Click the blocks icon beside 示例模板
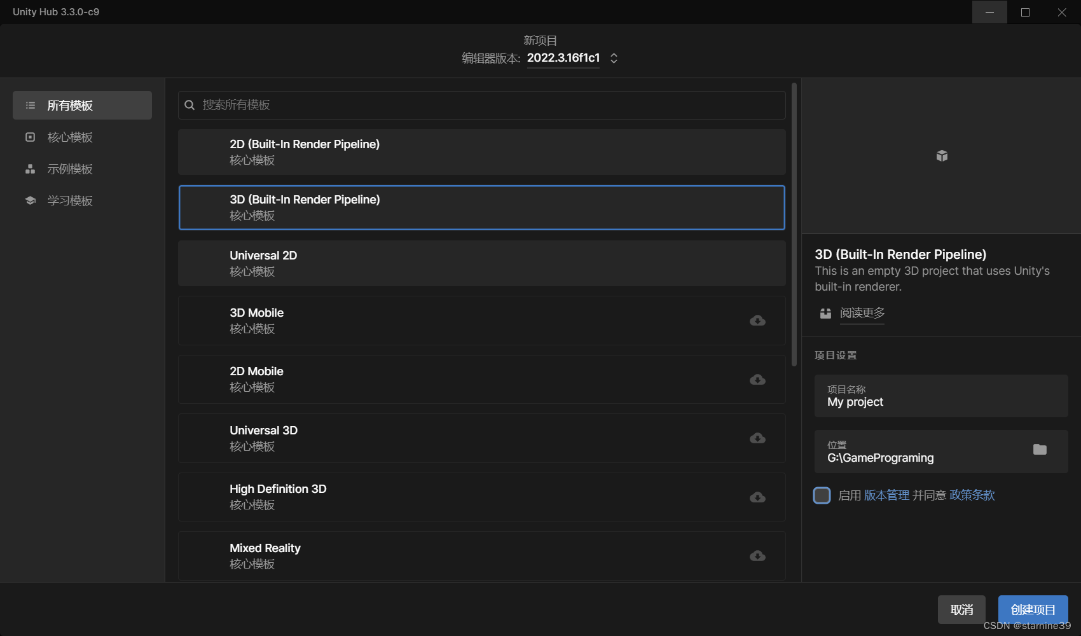 point(30,169)
